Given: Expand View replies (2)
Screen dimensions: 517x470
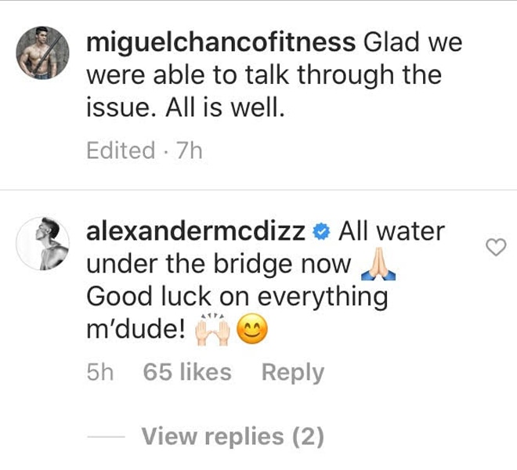Looking at the screenshot, I should point(233,436).
